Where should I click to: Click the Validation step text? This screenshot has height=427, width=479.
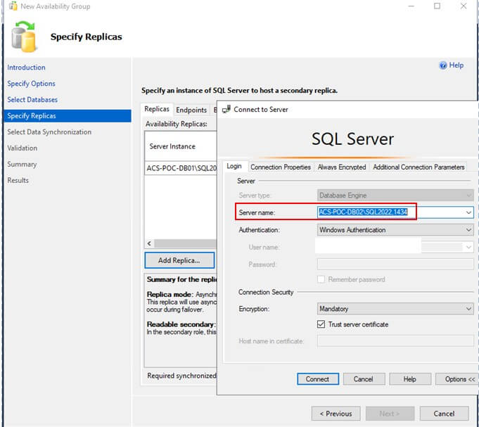tap(23, 148)
